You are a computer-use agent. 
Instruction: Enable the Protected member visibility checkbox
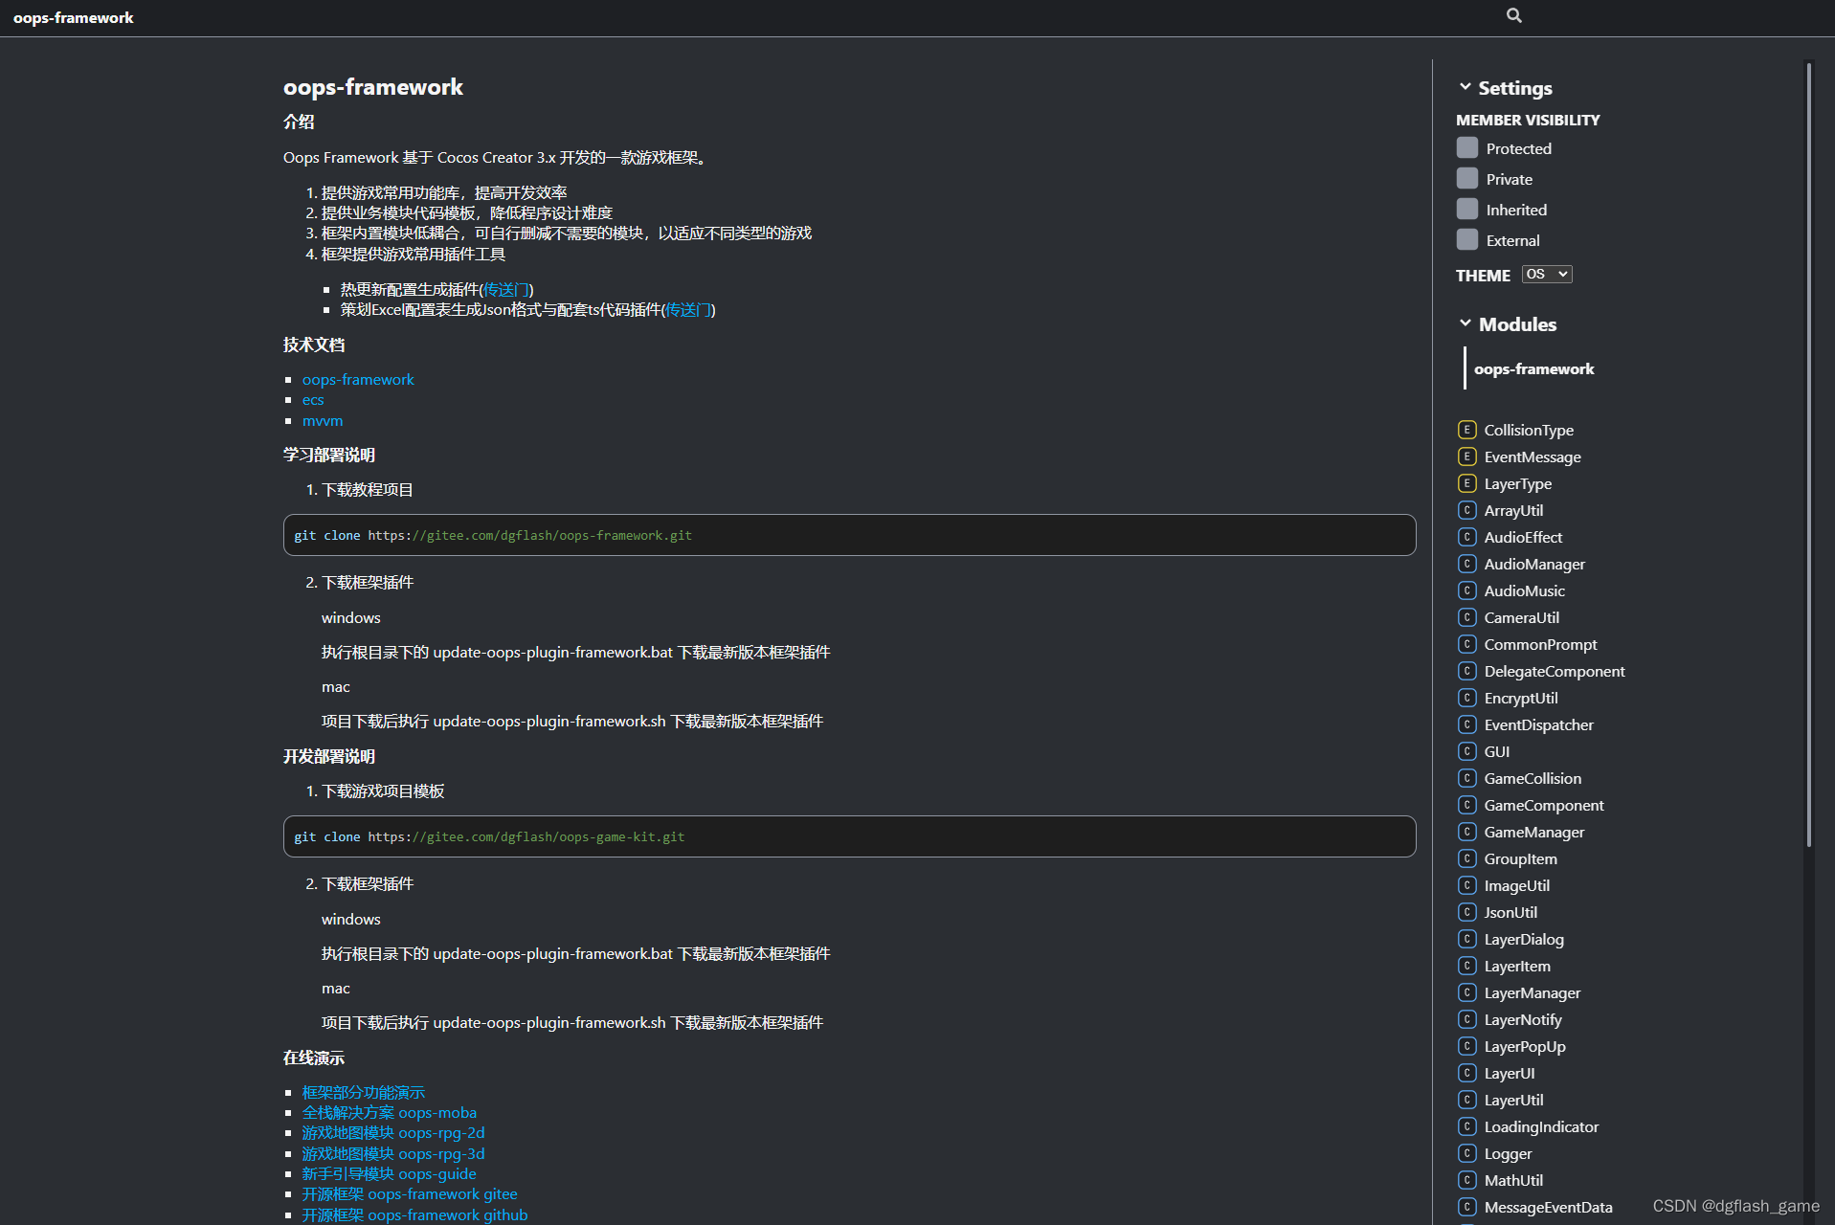pyautogui.click(x=1467, y=147)
